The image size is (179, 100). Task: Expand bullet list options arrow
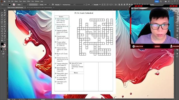click(109, 5)
